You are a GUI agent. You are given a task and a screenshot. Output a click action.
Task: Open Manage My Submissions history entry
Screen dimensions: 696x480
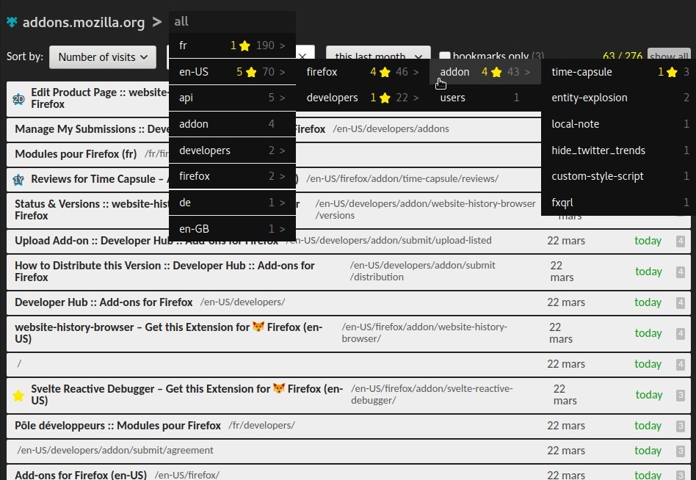[349, 129]
